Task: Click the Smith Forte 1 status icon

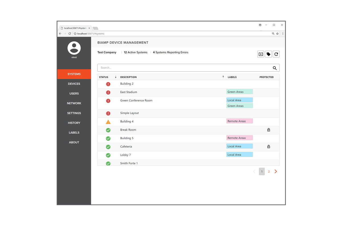Action: pos(108,164)
